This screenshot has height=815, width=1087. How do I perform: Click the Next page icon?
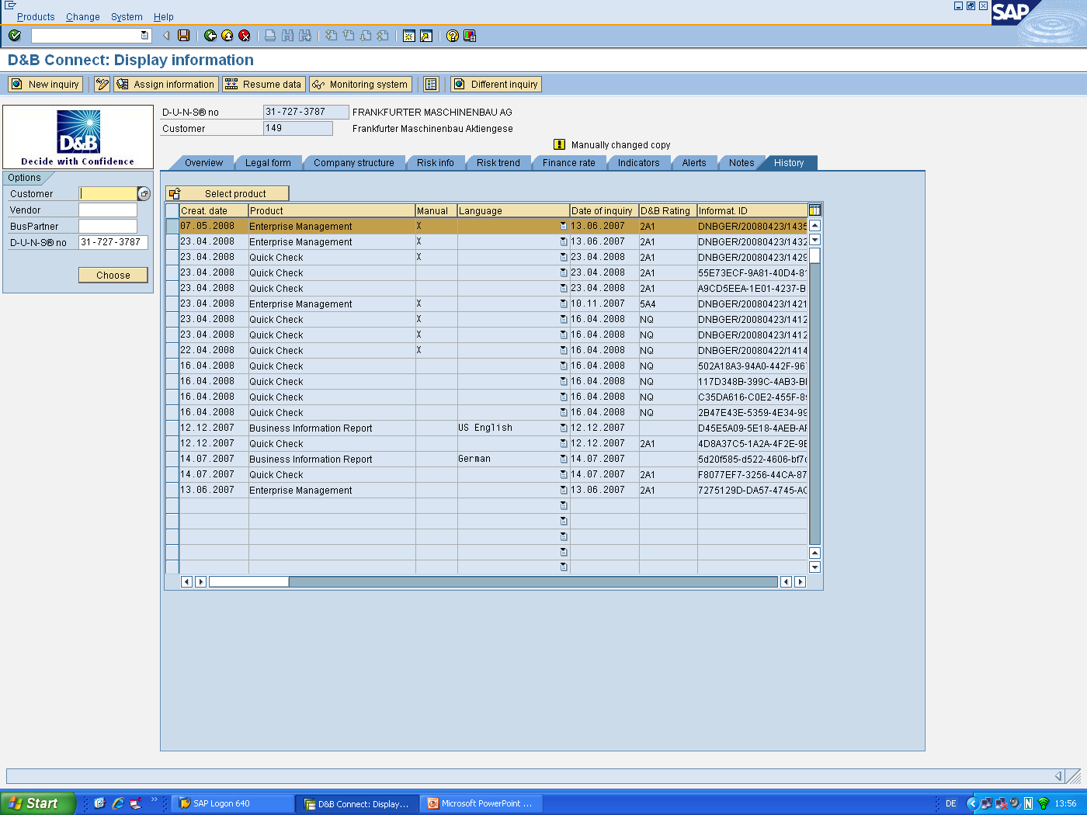tap(366, 36)
